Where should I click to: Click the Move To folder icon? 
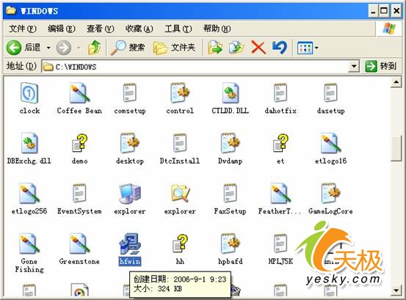click(x=215, y=48)
